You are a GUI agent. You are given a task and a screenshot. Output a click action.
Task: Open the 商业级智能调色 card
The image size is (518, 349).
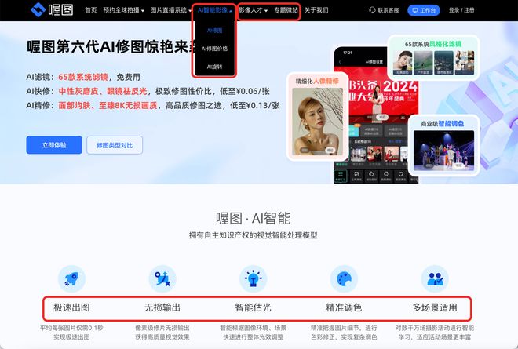(x=443, y=145)
